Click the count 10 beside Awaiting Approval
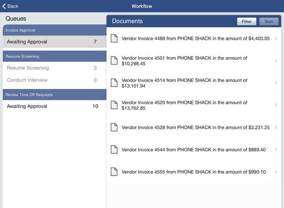The image size is (284, 208). point(95,106)
